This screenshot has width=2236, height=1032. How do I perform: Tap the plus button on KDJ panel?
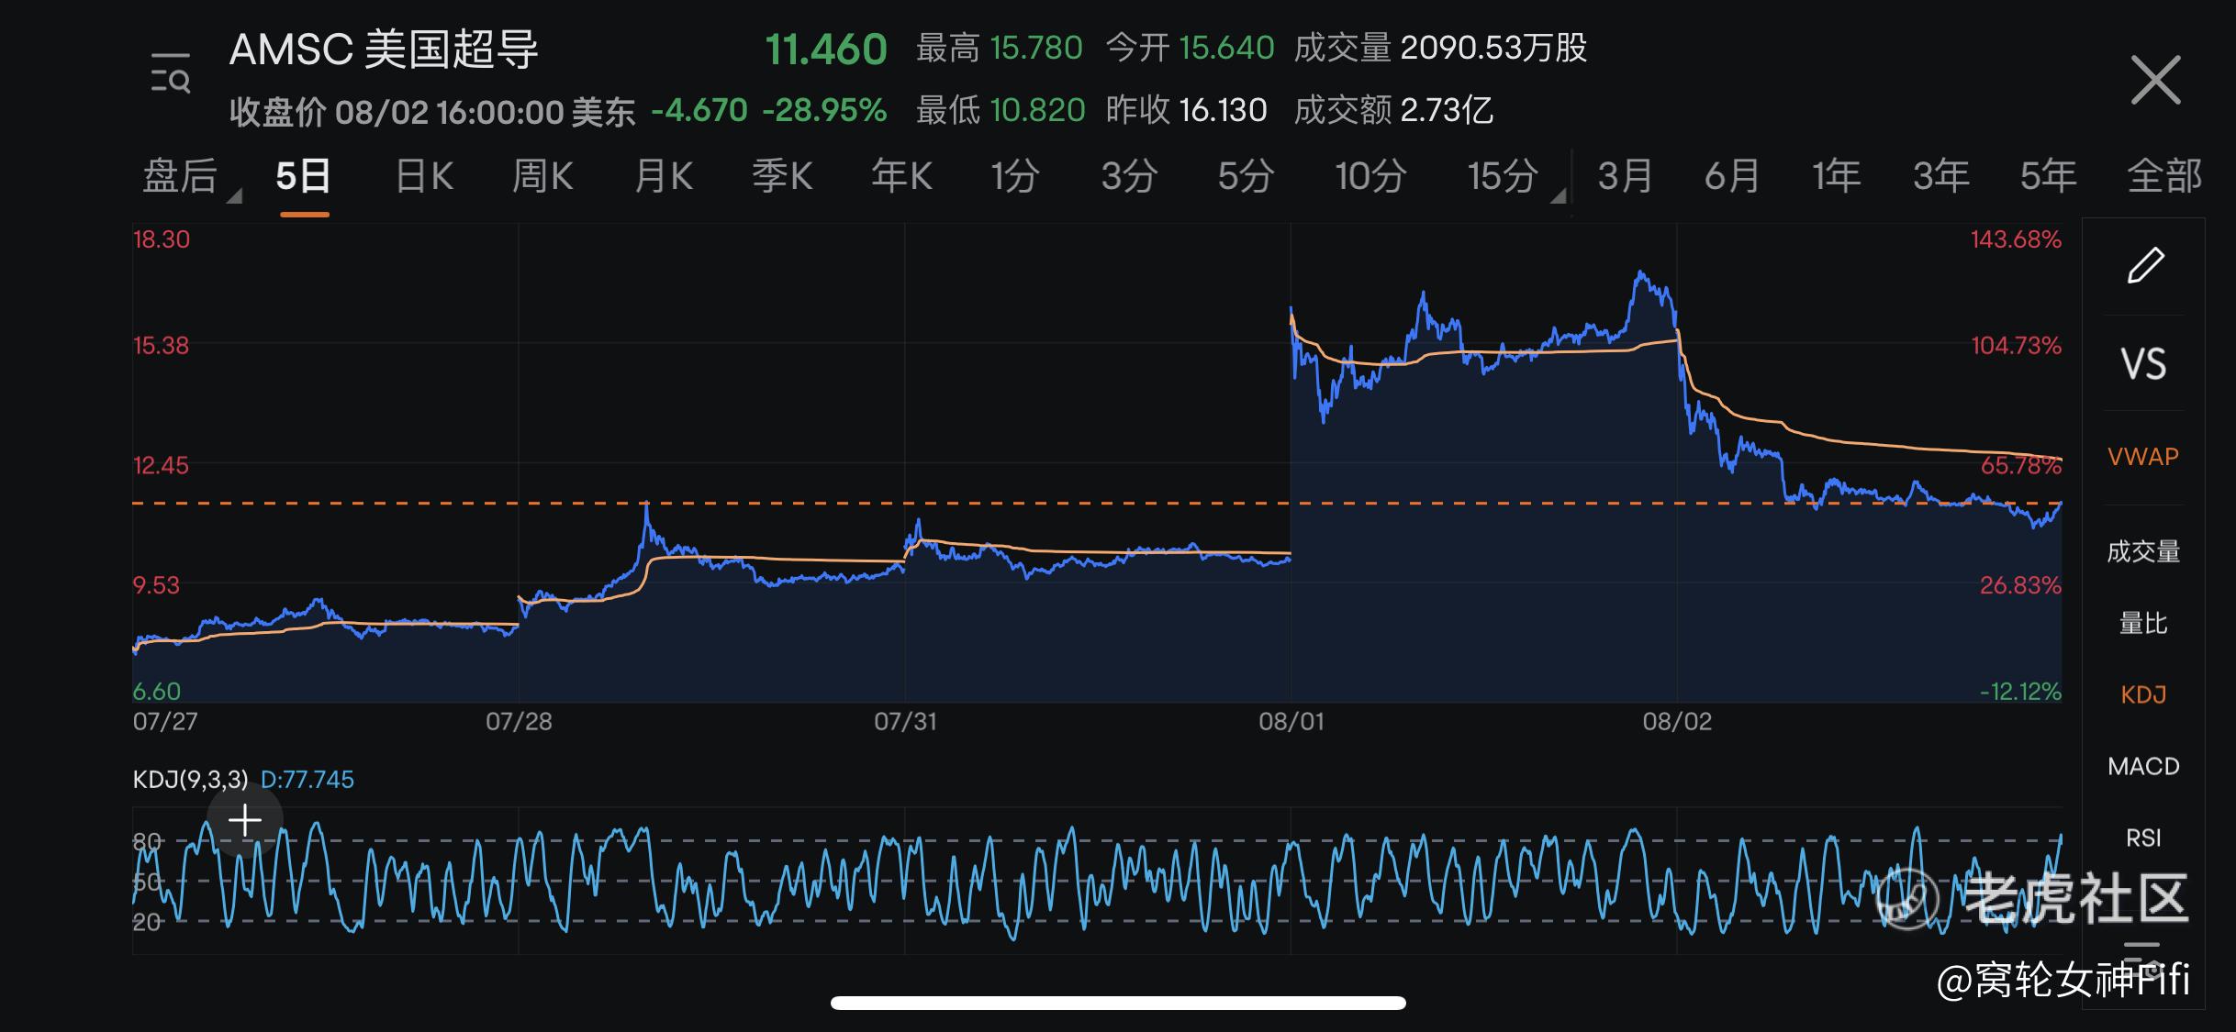click(x=245, y=820)
